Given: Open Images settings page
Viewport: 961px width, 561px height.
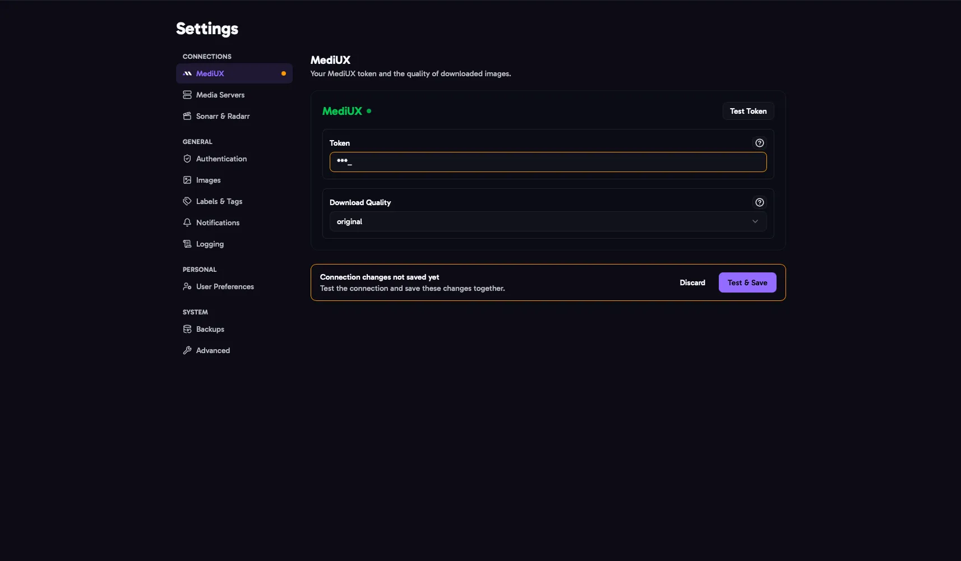Looking at the screenshot, I should click(234, 180).
